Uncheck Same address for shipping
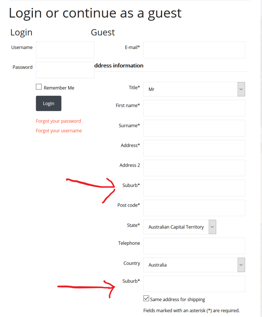The width and height of the screenshot is (262, 317). pyautogui.click(x=146, y=299)
